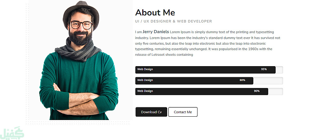Click the Lorem Ipsum description paragraph

click(x=208, y=43)
